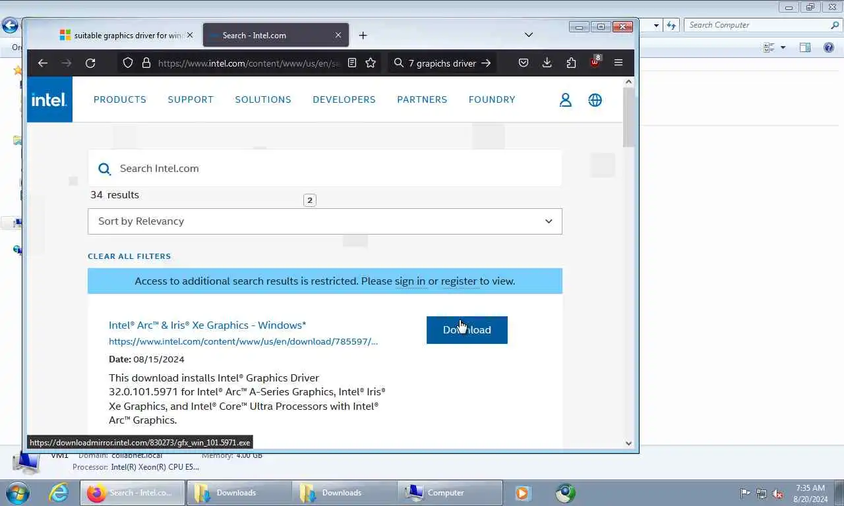The height and width of the screenshot is (506, 844).
Task: Open Windows Start menu
Action: [x=18, y=493]
